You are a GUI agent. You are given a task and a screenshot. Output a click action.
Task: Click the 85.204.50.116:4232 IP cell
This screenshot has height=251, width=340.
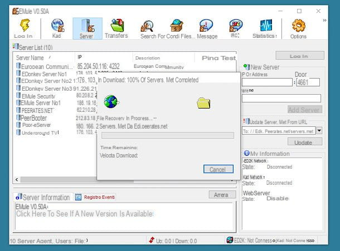pyautogui.click(x=98, y=66)
